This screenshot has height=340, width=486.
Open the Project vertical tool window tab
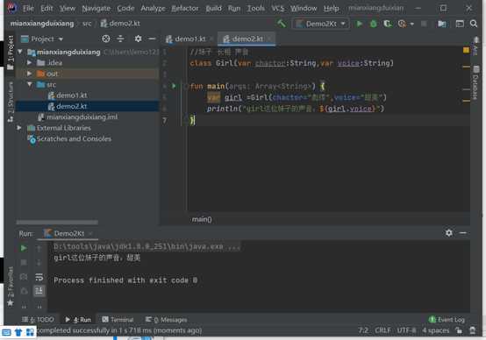coord(11,52)
